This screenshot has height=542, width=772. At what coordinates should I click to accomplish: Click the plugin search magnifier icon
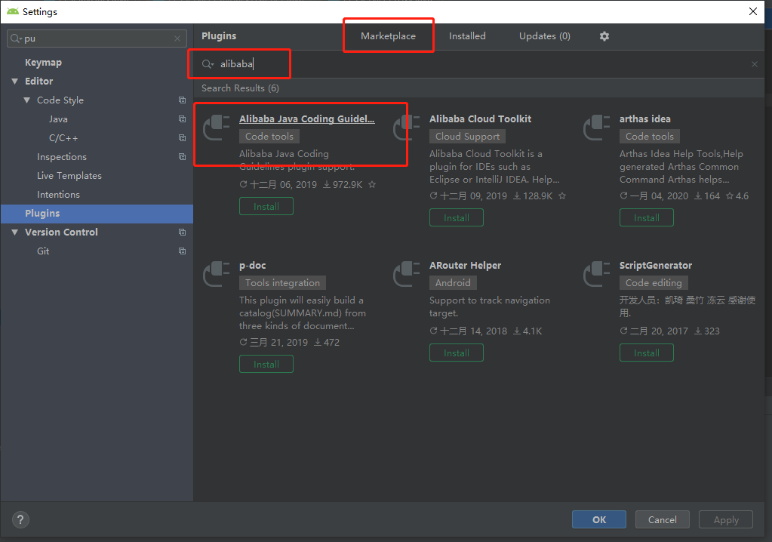pyautogui.click(x=208, y=64)
